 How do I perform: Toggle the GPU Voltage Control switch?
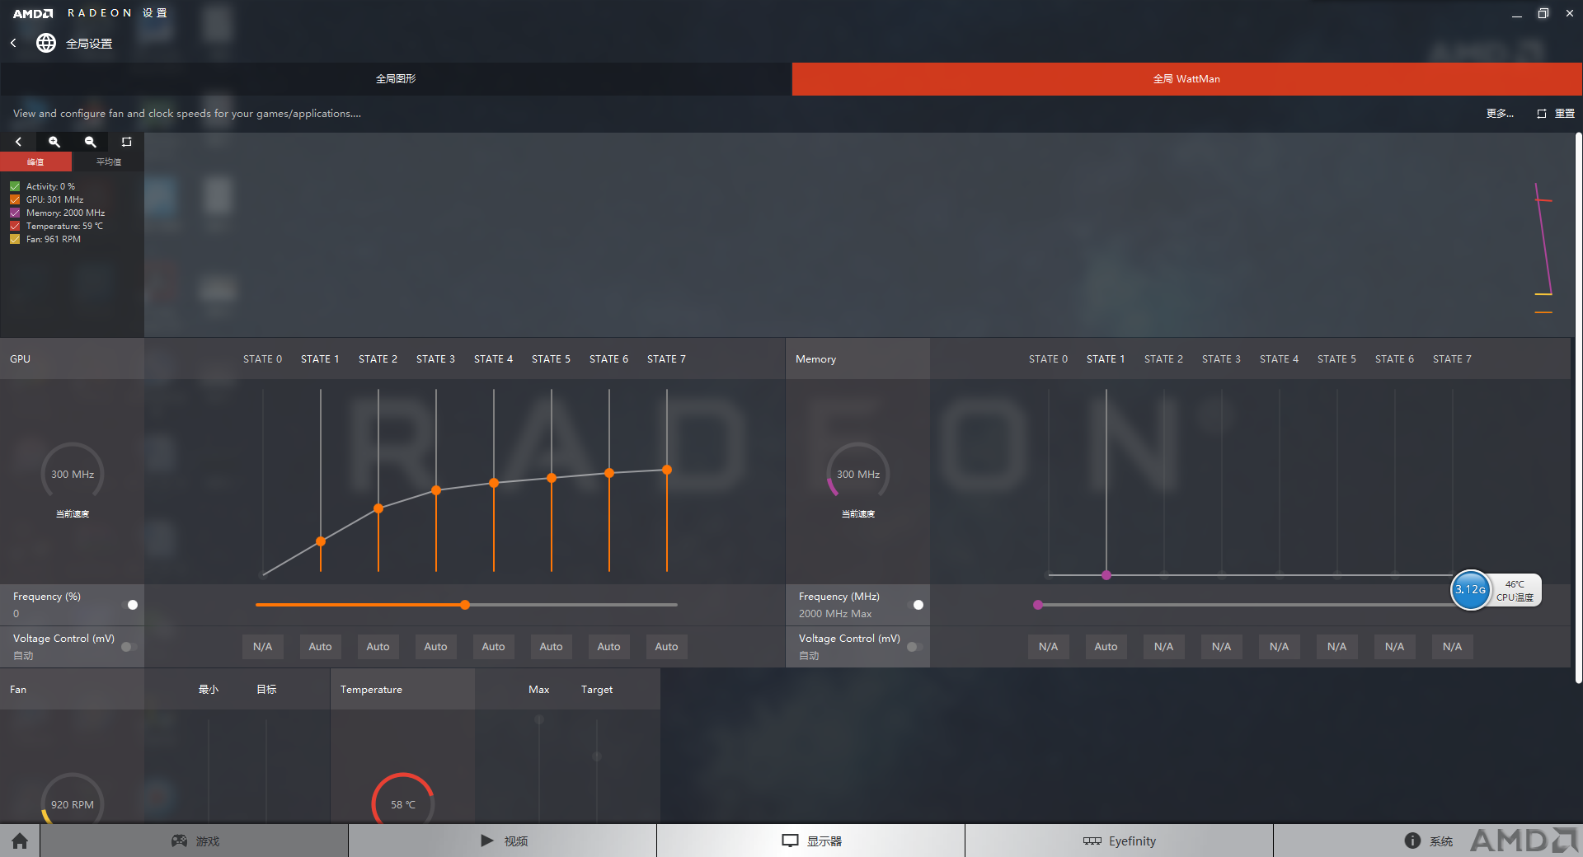[129, 647]
